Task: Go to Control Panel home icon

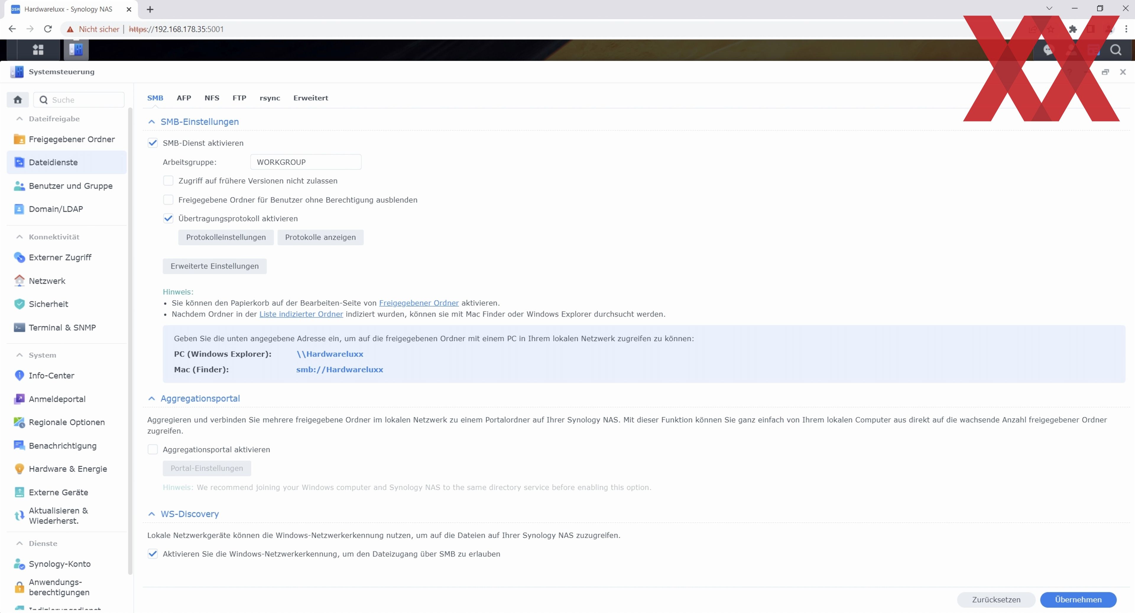Action: tap(18, 100)
